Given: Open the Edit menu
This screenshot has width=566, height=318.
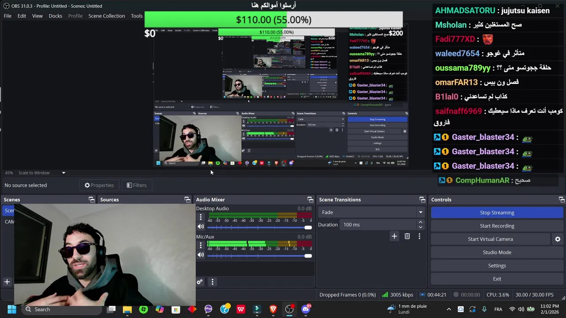Looking at the screenshot, I should pos(22,16).
